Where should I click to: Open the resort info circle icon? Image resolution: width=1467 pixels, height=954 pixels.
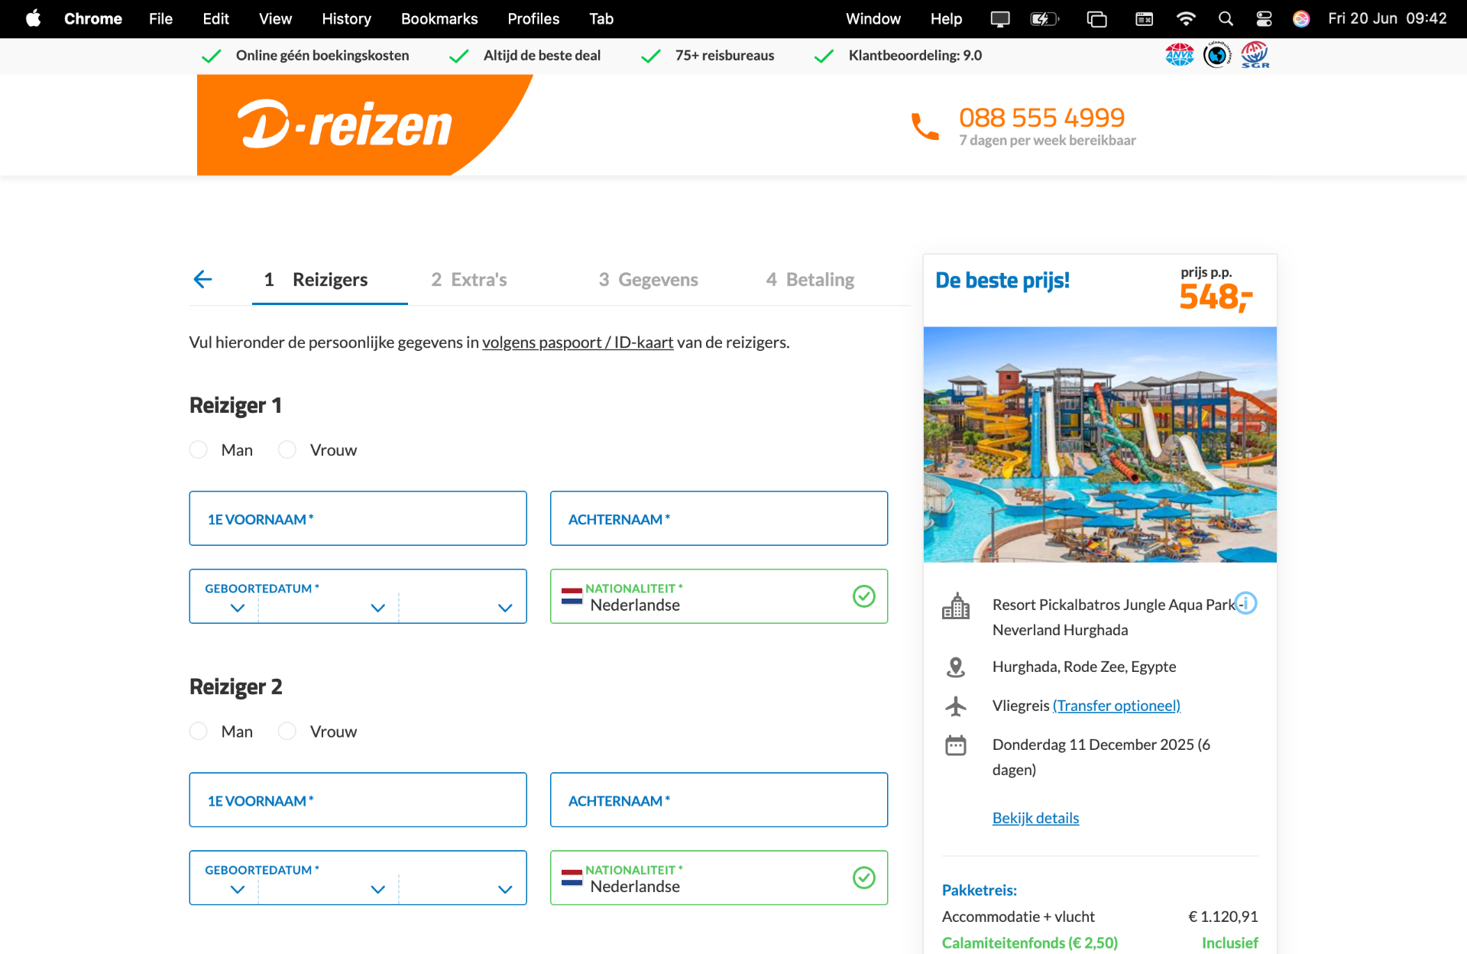(1246, 603)
